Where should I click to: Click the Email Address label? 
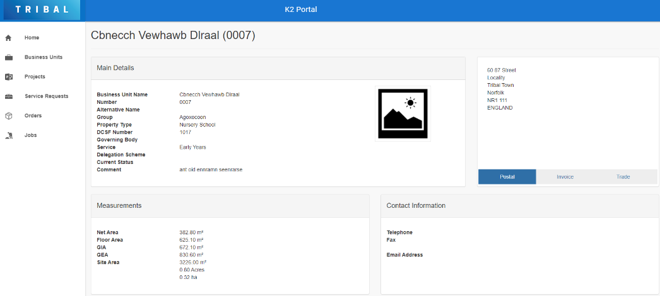(x=404, y=255)
